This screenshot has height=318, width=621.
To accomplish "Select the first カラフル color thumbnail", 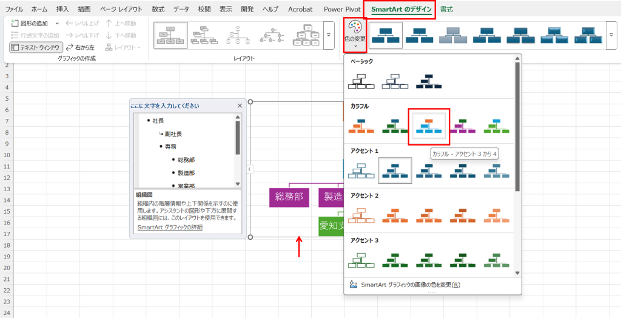I will click(361, 126).
